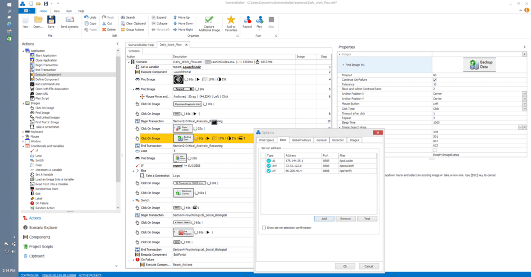Toggle the unchecked checkbox above ExecMyImageStatus

click(435, 150)
